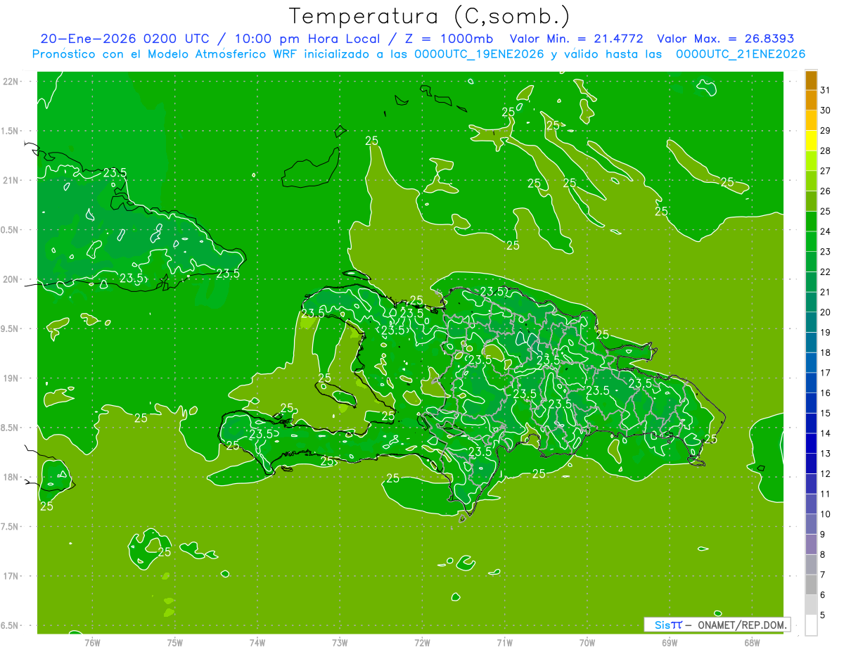Screen dimensions: 844x652
Task: Click the longitude label "75W"
Action: click(x=175, y=642)
